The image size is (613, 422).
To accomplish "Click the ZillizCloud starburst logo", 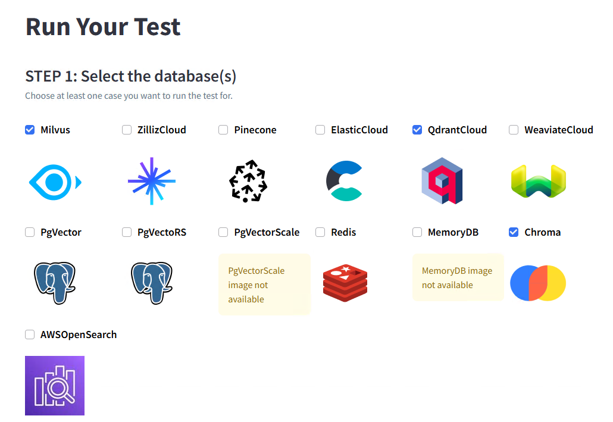I will (152, 181).
